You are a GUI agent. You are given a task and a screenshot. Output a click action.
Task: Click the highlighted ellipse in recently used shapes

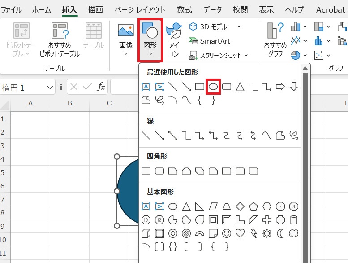[x=213, y=87]
